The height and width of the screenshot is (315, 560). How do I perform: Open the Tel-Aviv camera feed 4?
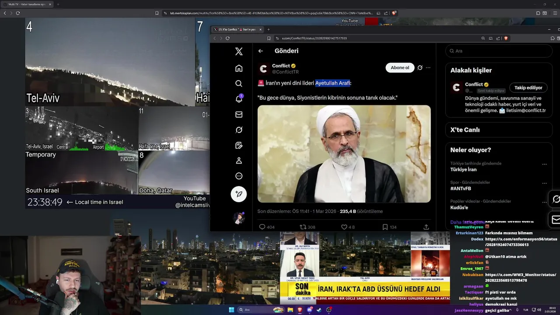pyautogui.click(x=110, y=62)
